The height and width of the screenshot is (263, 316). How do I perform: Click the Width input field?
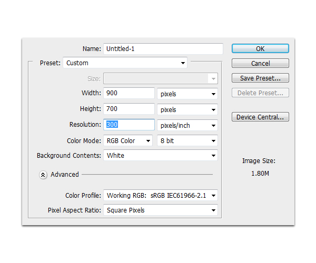[129, 94]
